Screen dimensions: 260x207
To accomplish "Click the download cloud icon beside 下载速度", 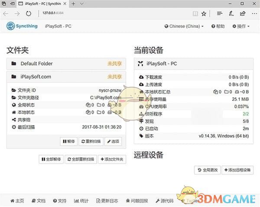I will (x=141, y=77).
